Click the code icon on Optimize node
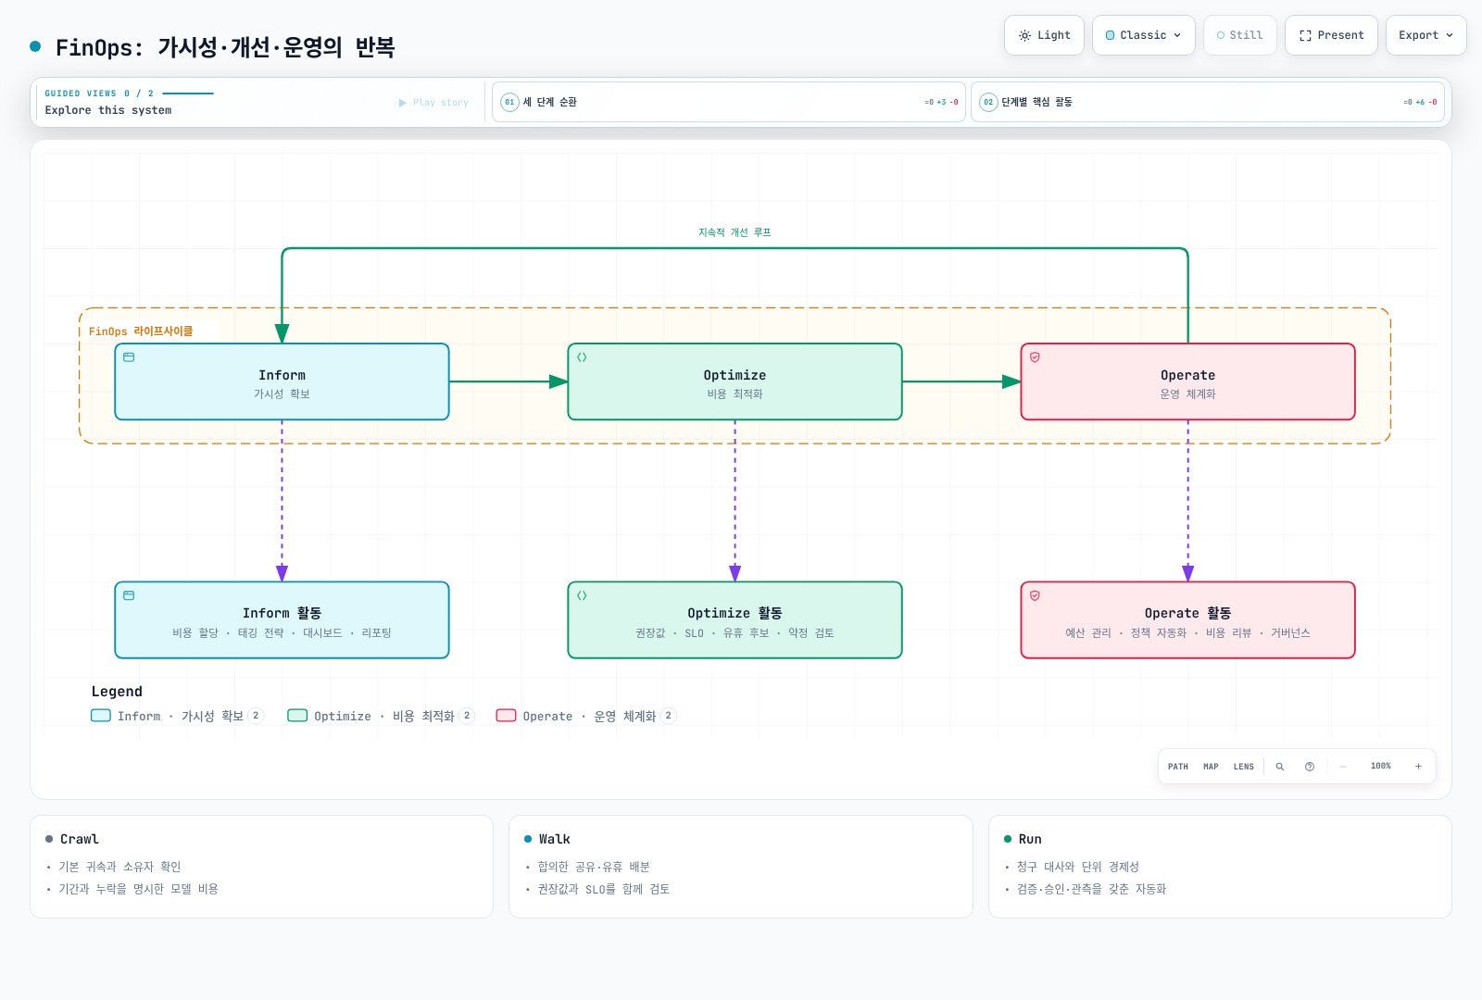This screenshot has width=1482, height=1000. point(582,357)
